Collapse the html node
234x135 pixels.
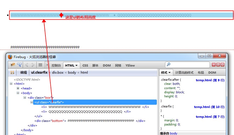[11, 84]
